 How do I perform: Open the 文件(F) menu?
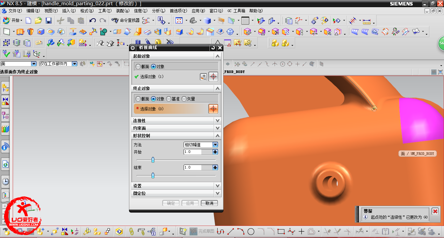(x=15, y=11)
